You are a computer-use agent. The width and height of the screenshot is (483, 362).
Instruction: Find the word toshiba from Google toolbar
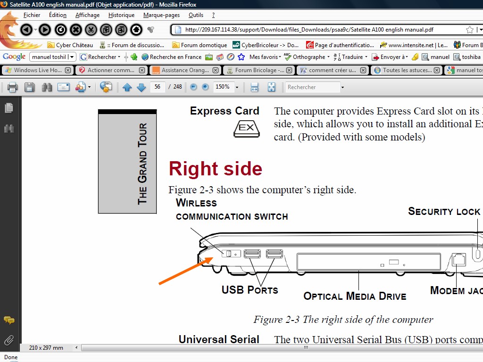(x=467, y=57)
